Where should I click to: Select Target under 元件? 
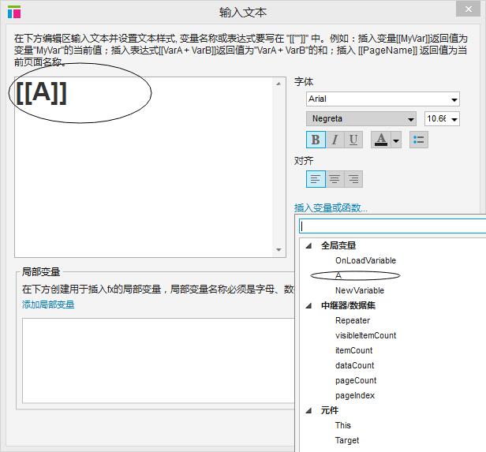pos(347,440)
